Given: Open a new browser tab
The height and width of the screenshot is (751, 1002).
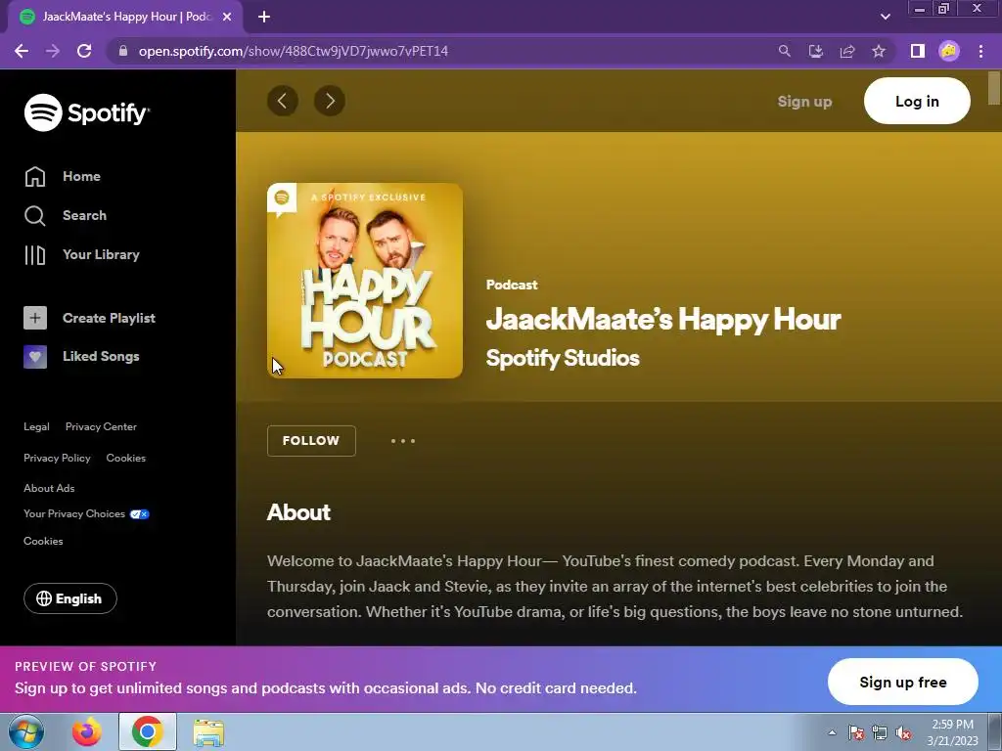Looking at the screenshot, I should tap(264, 17).
